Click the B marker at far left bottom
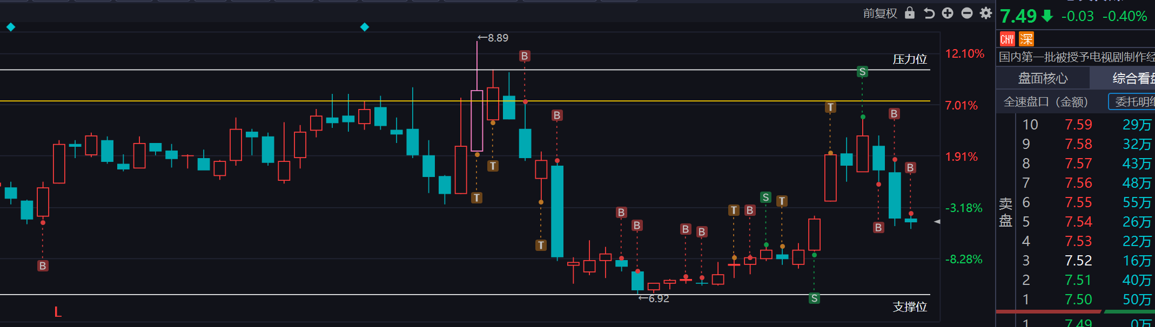1155x327 pixels. pos(43,265)
